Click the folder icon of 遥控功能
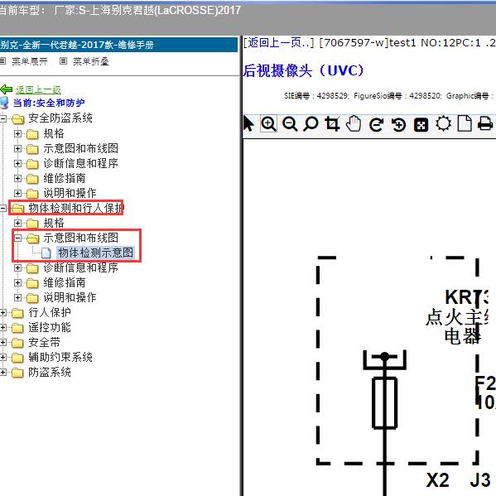This screenshot has width=496, height=496. 17,328
